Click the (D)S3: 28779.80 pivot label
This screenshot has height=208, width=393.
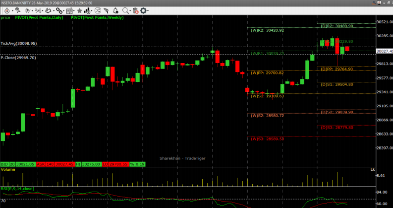337,128
